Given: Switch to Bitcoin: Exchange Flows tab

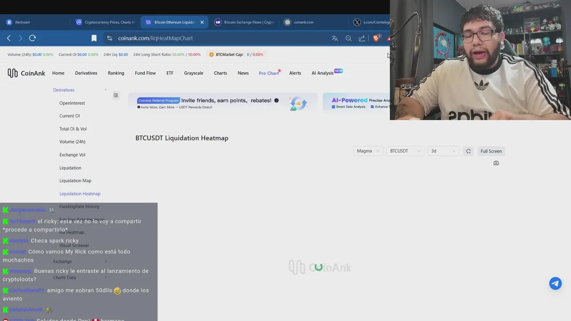Looking at the screenshot, I should pyautogui.click(x=244, y=22).
